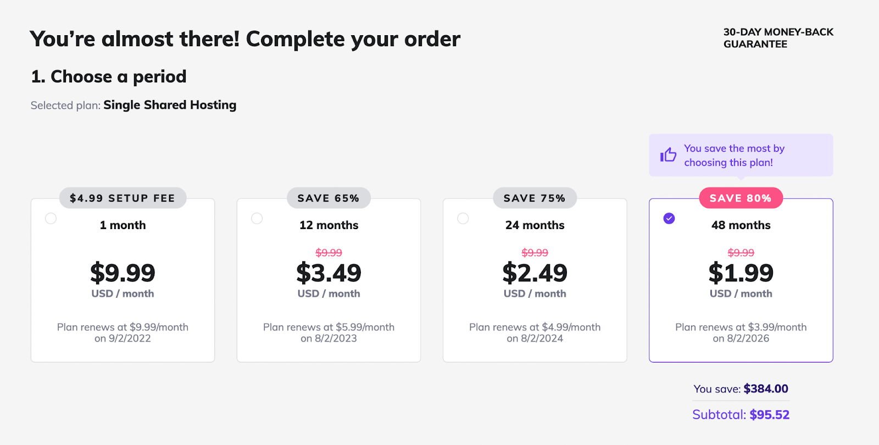This screenshot has width=879, height=445.
Task: Click the SAVE 65% badge
Action: [x=329, y=198]
